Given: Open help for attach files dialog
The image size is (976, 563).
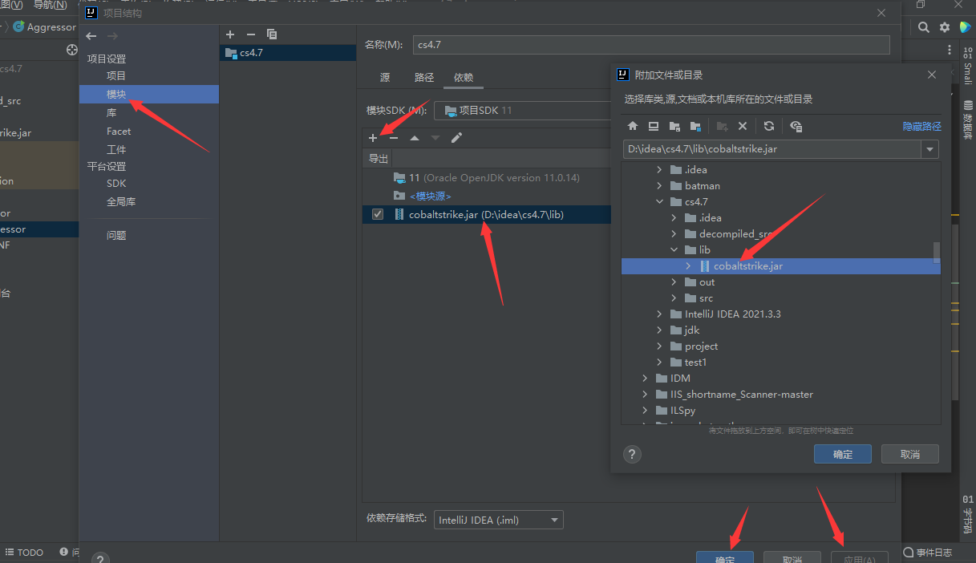Looking at the screenshot, I should pos(632,454).
